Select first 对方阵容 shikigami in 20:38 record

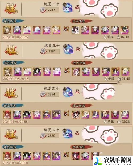coord(76,72)
